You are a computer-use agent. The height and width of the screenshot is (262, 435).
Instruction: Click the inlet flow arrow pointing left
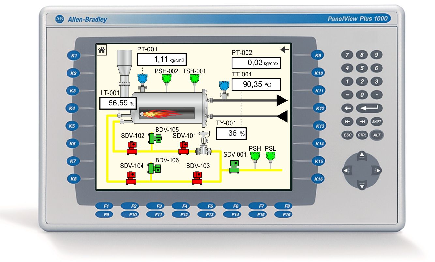pos(282,116)
